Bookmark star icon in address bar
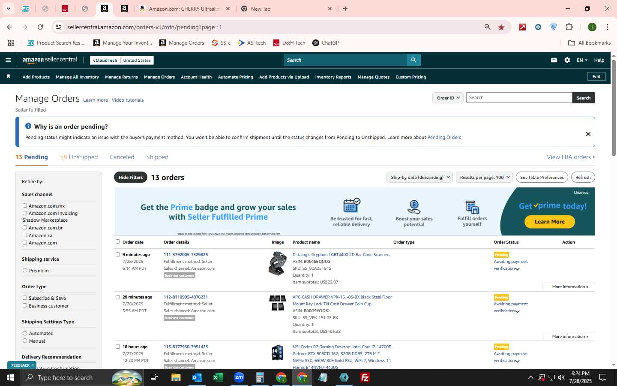The width and height of the screenshot is (617, 386). click(x=501, y=27)
